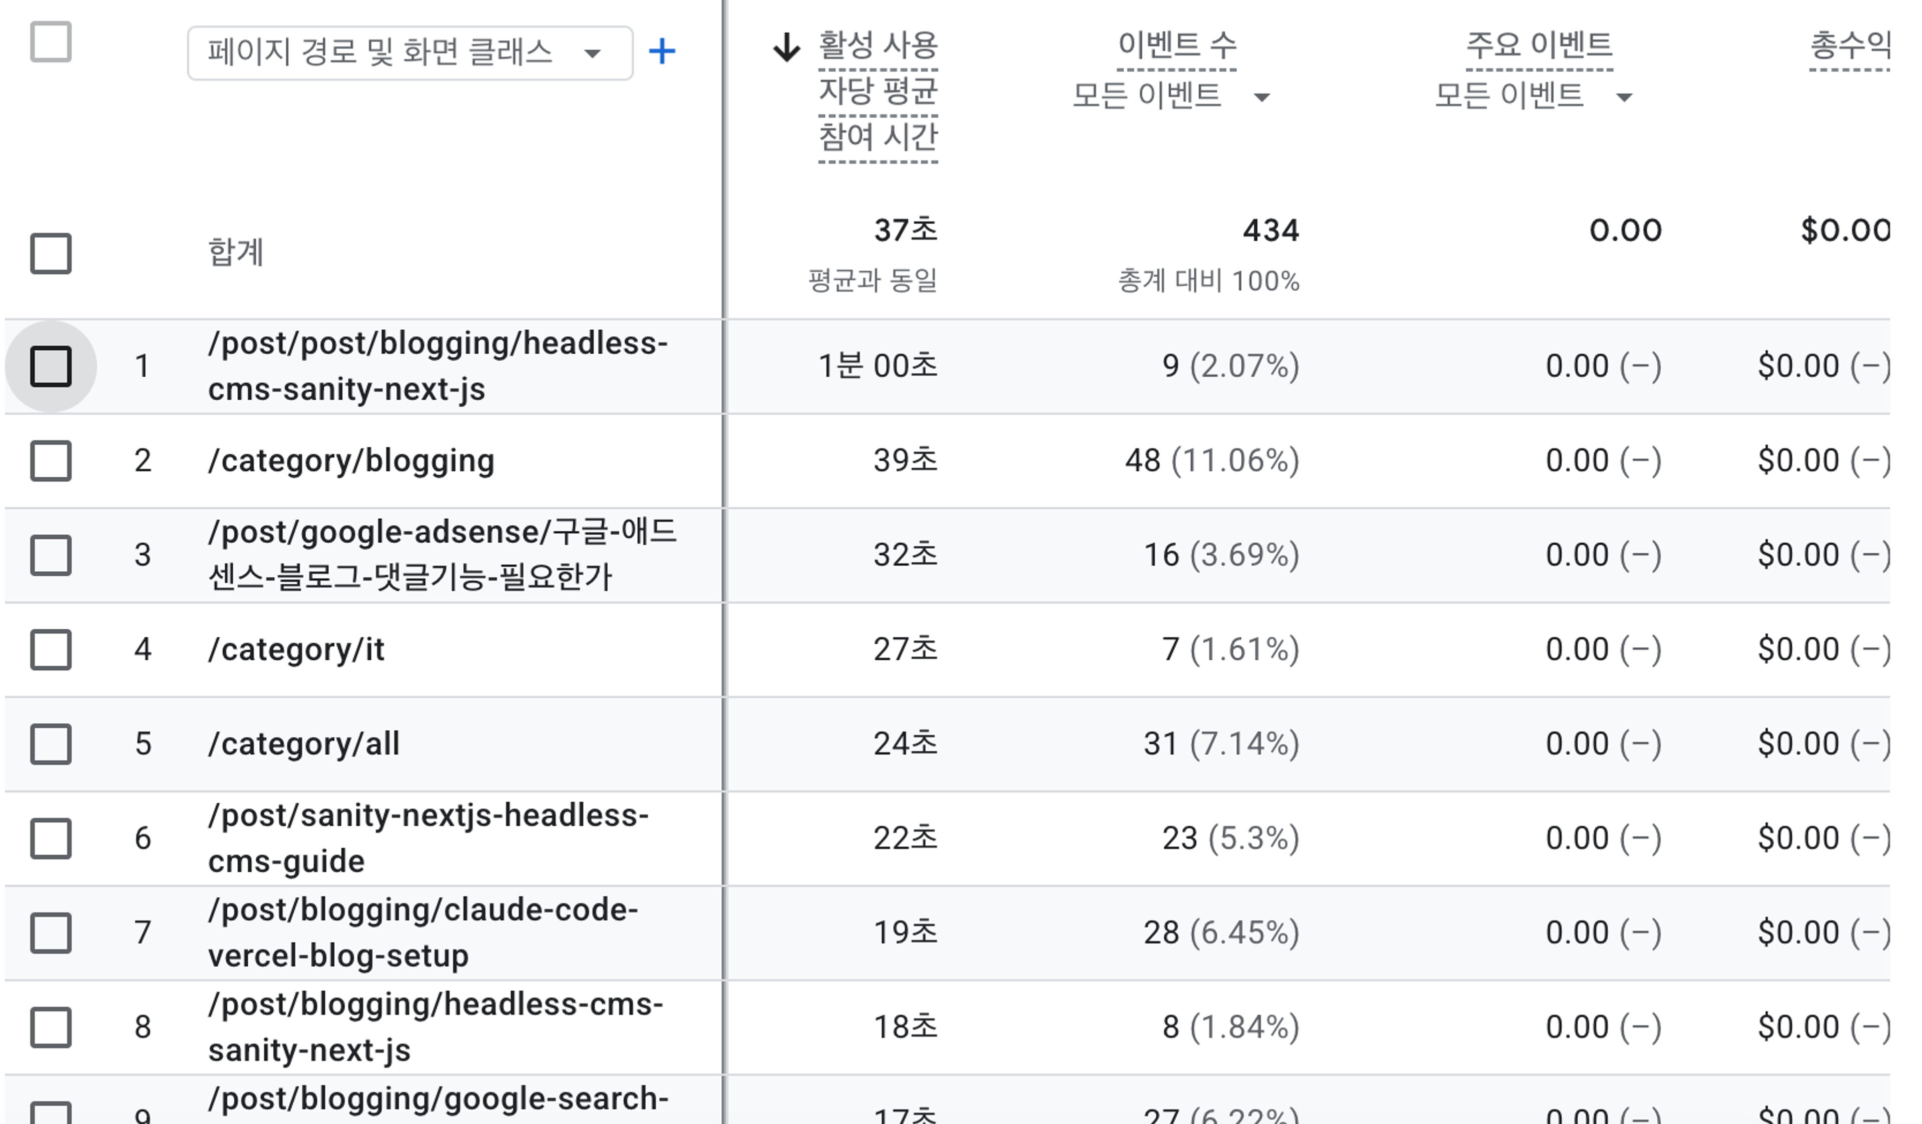Click the 28 (6.45%) event count cell

coord(1221,933)
